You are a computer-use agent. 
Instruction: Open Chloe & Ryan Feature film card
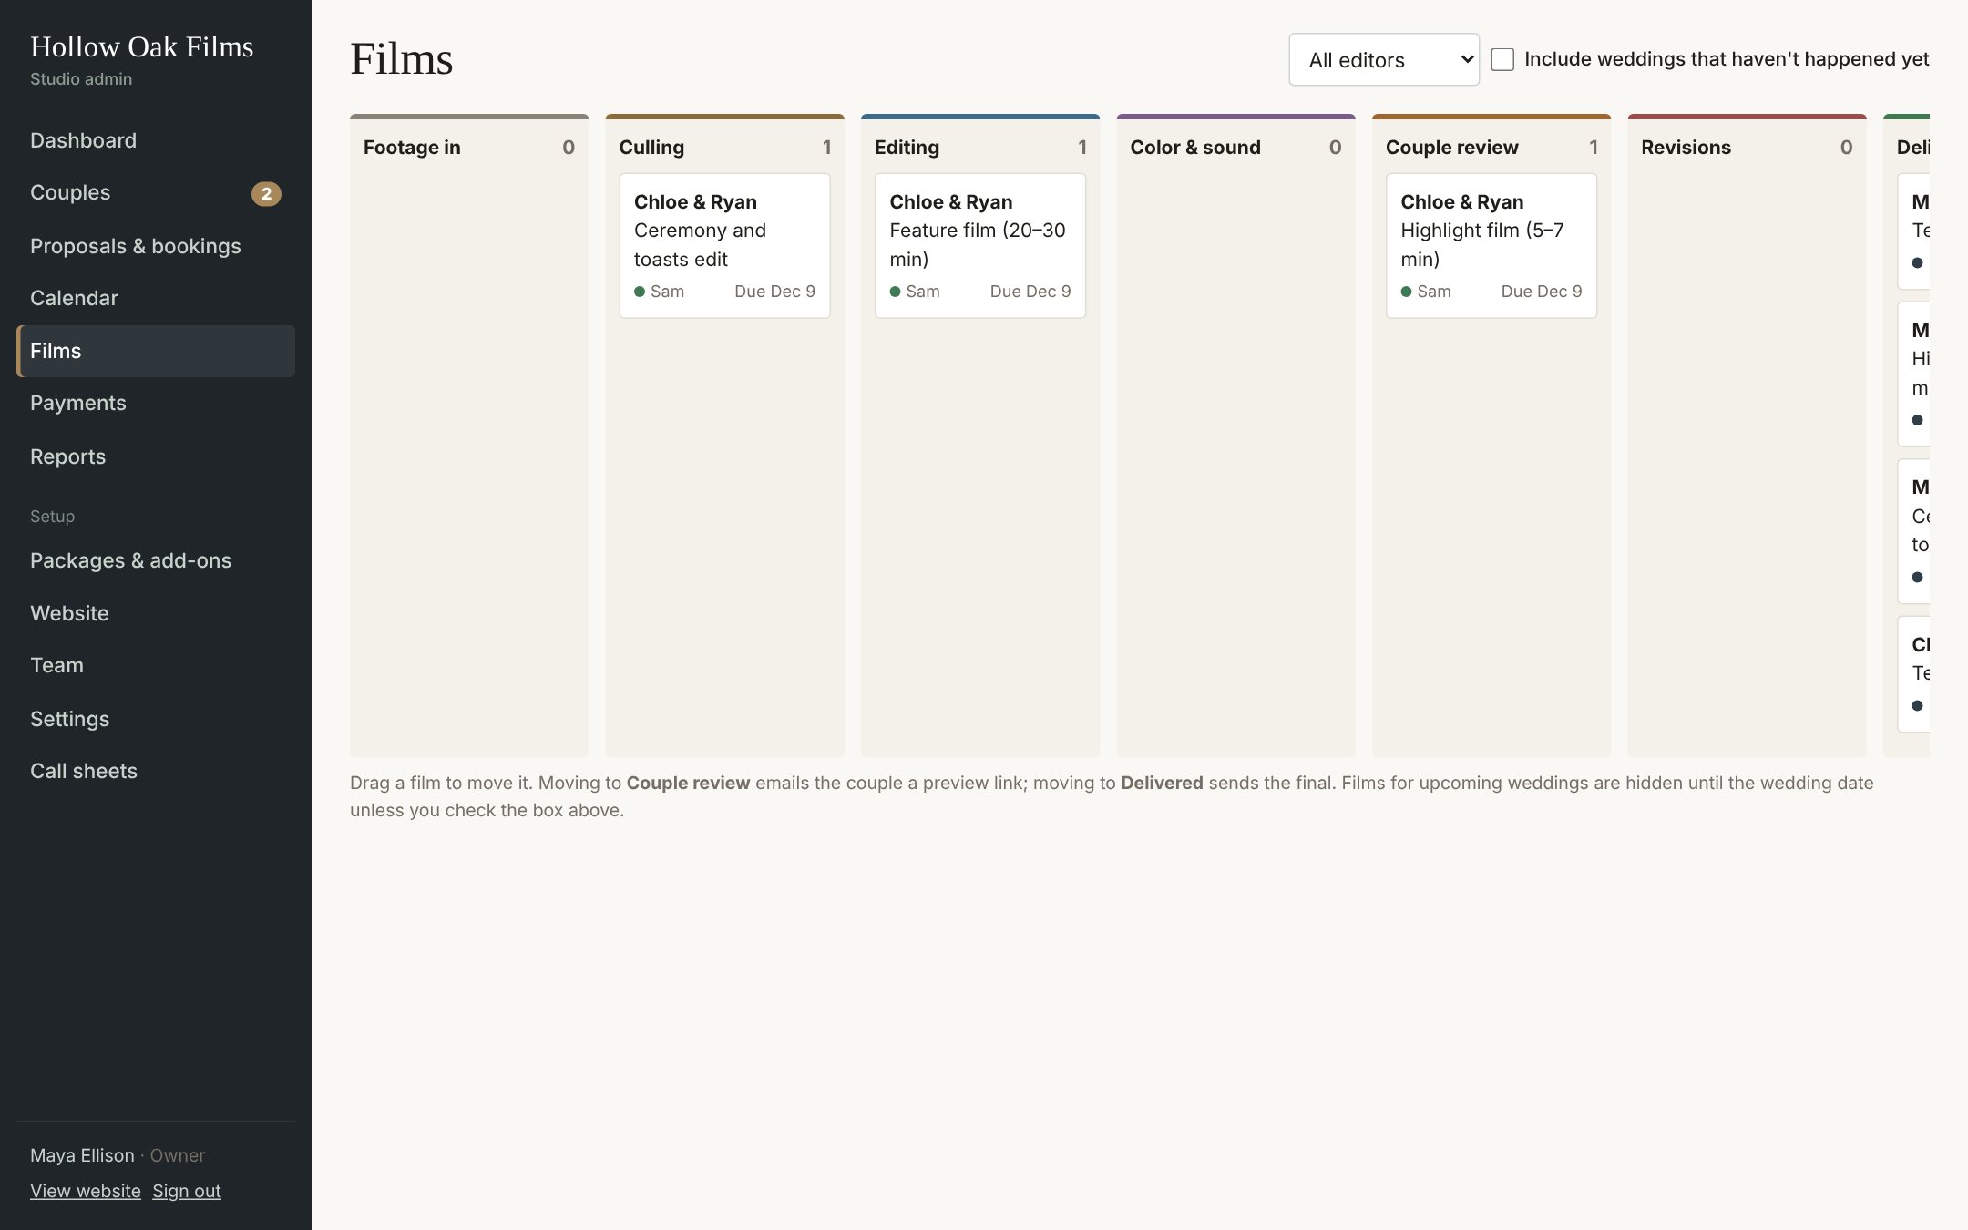(980, 245)
